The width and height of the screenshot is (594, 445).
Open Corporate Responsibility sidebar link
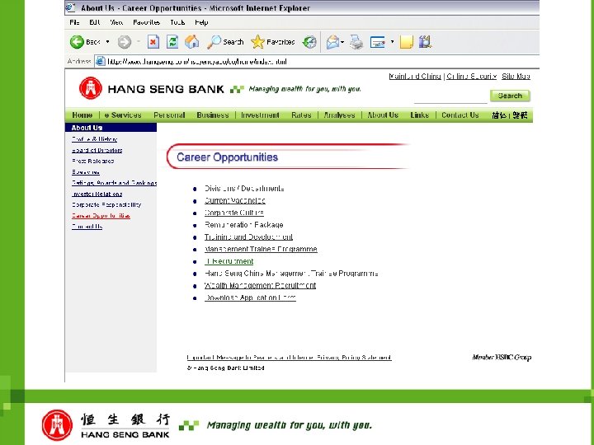pyautogui.click(x=106, y=204)
